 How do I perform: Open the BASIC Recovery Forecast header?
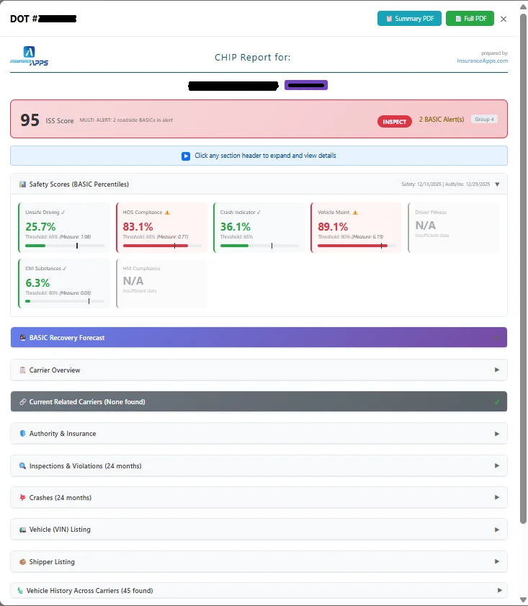click(x=259, y=337)
